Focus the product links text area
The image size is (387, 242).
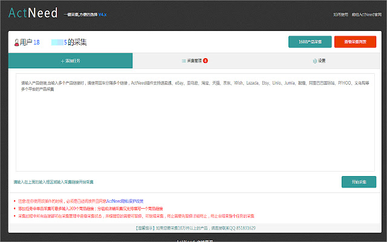tap(195, 122)
